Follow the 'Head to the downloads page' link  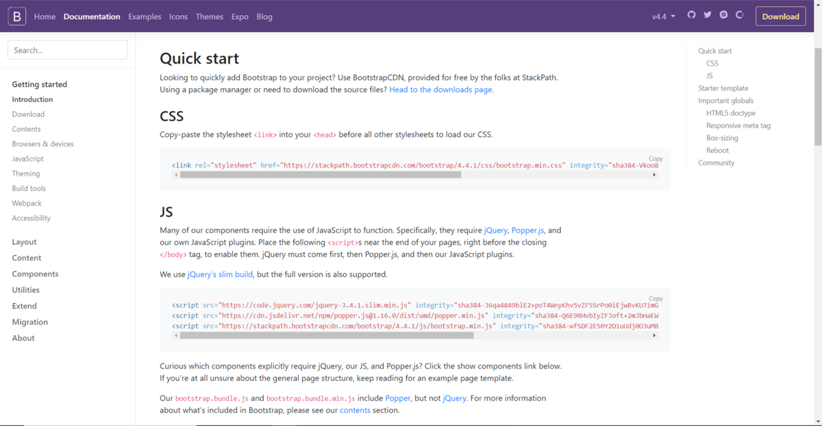click(x=440, y=90)
